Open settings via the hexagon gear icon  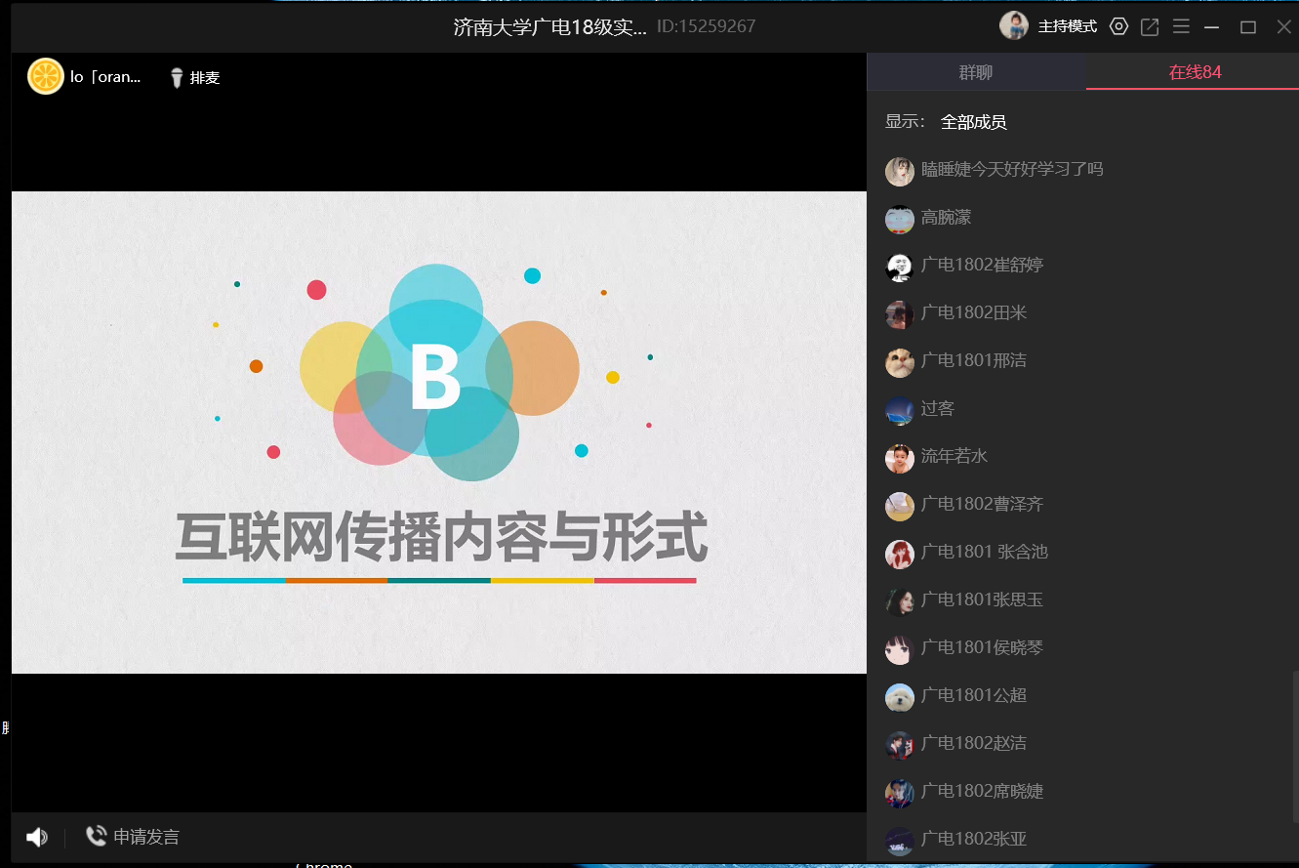1118,26
